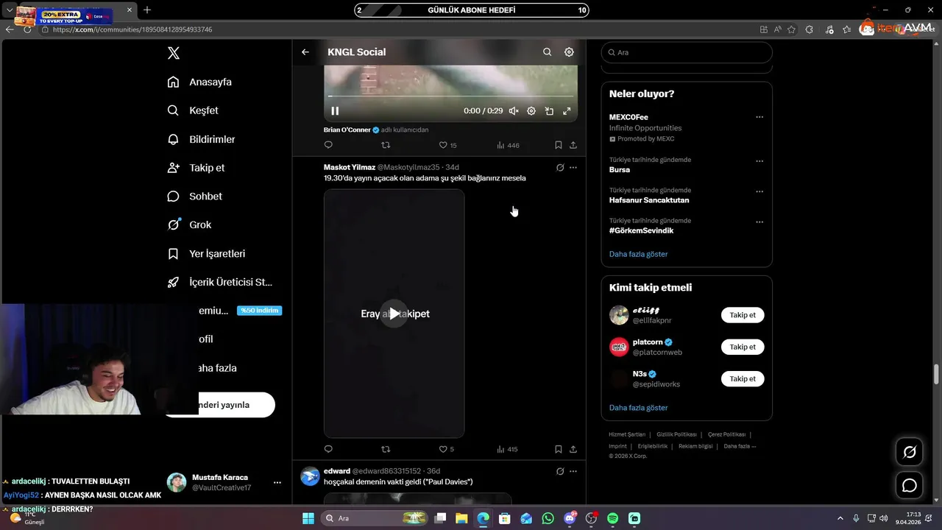
Task: Open new browser tab
Action: pyautogui.click(x=147, y=10)
